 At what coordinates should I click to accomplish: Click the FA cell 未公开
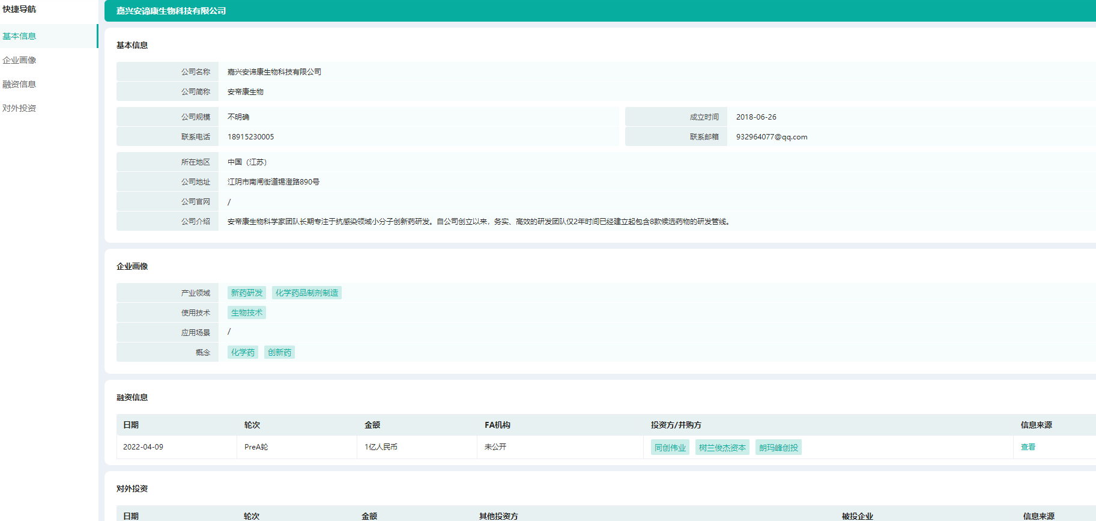click(x=495, y=447)
